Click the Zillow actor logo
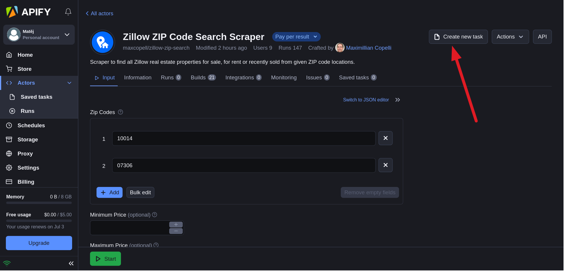This screenshot has height=271, width=565. (x=102, y=42)
